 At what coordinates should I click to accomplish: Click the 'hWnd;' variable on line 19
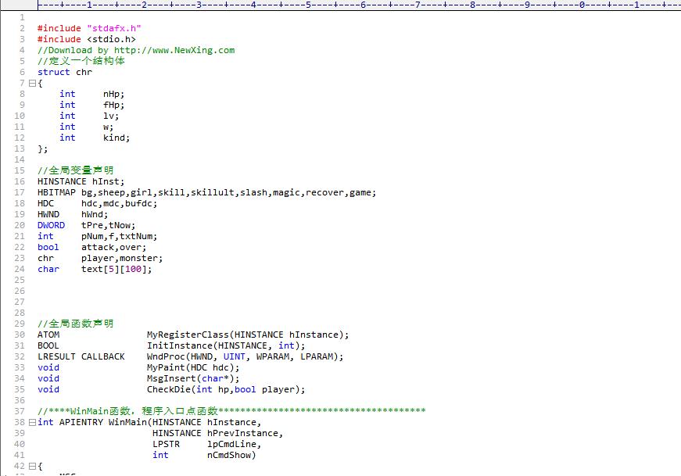click(95, 214)
